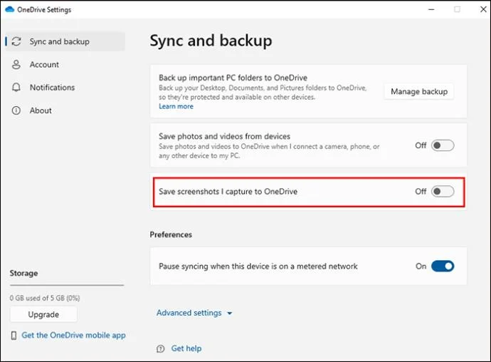Close the OneDrive Settings window
The height and width of the screenshot is (362, 491).
tap(483, 9)
